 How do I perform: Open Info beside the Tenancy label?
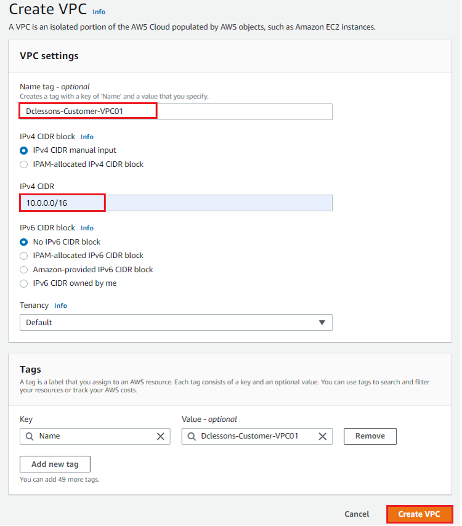point(60,305)
